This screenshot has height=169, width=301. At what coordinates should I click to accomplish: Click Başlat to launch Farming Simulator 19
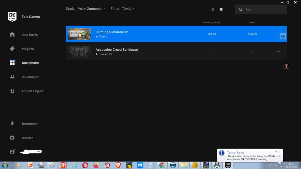pyautogui.click(x=103, y=37)
